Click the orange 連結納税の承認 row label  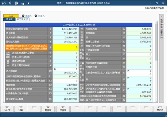(26, 47)
